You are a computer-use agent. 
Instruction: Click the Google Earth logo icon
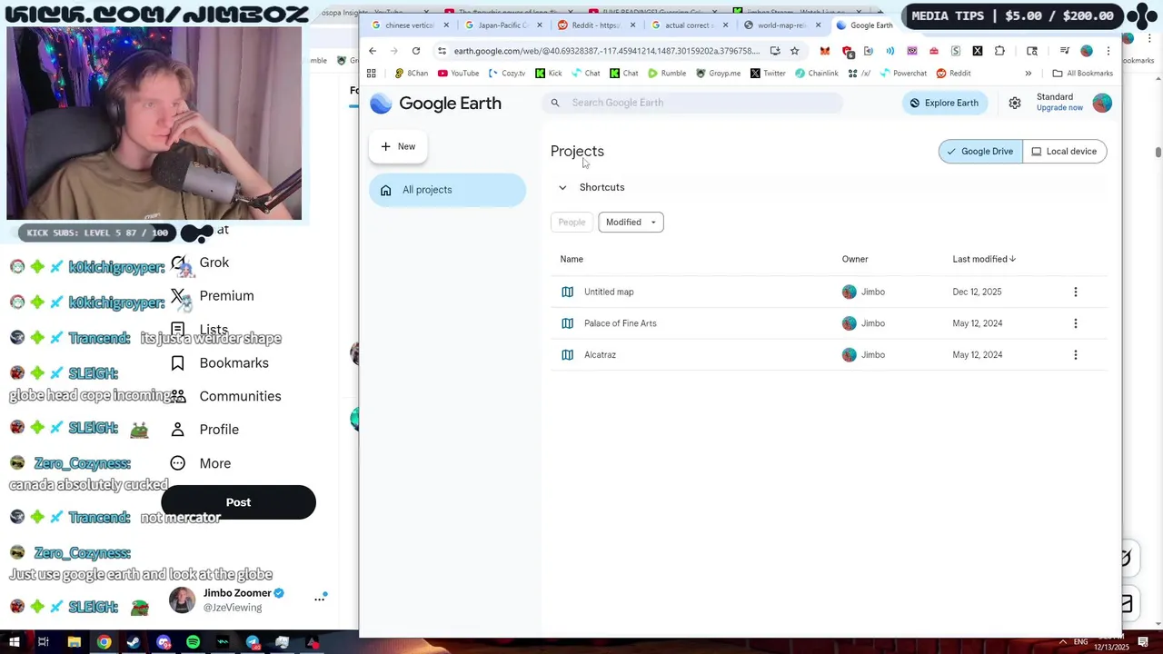(382, 104)
